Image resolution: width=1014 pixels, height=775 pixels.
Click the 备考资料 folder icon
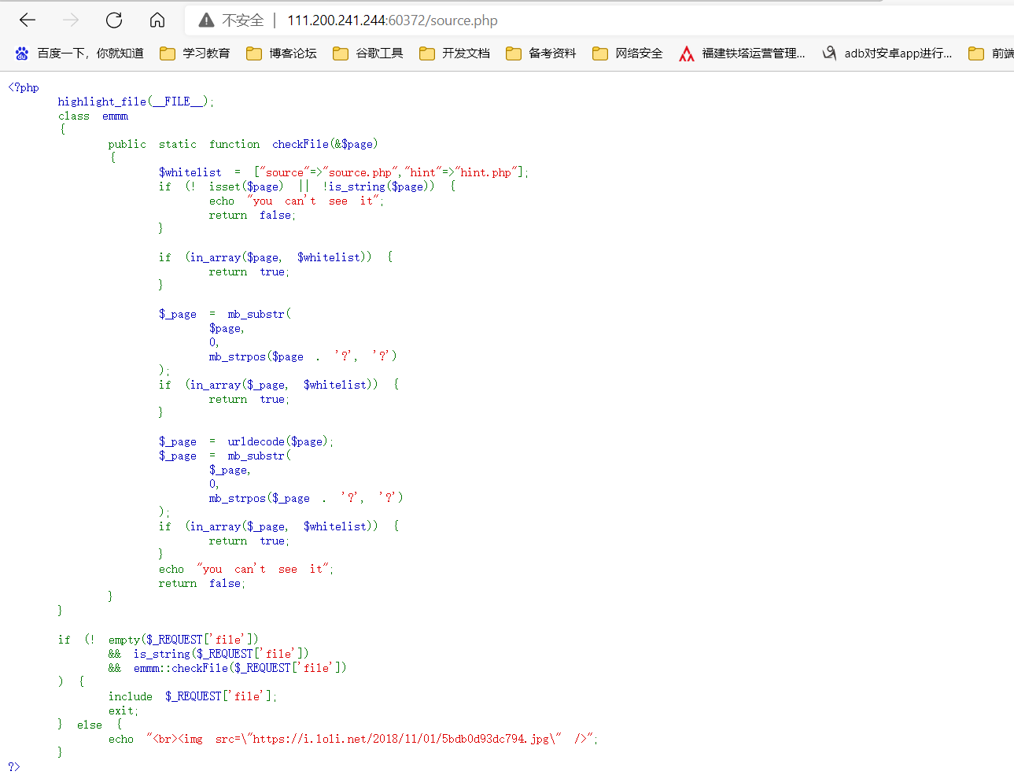(514, 54)
